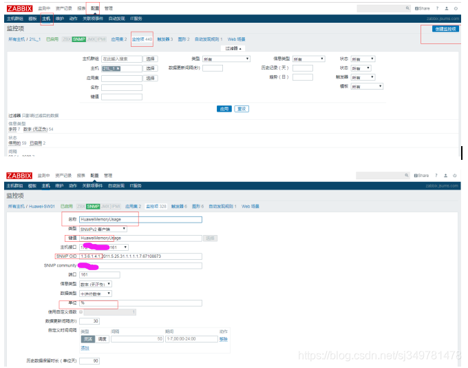Click the ZABBIX logo in the upper screenshot

pos(19,8)
